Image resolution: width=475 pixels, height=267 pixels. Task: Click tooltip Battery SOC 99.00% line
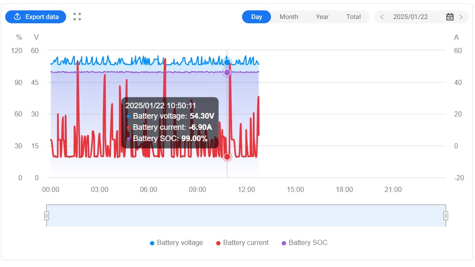(167, 138)
